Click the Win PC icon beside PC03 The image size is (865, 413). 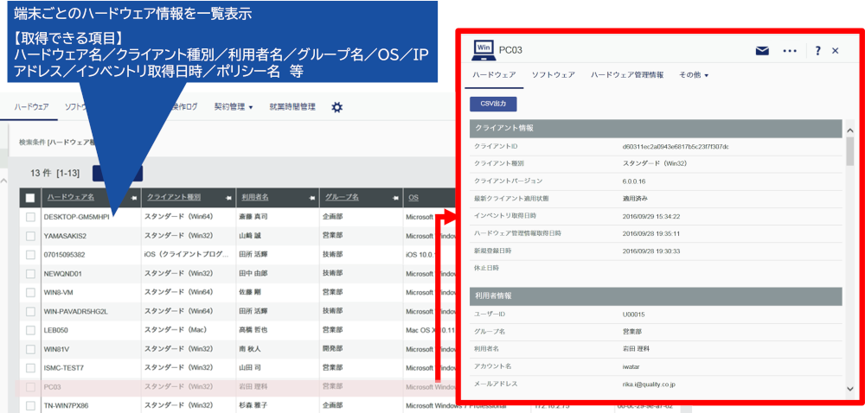484,49
